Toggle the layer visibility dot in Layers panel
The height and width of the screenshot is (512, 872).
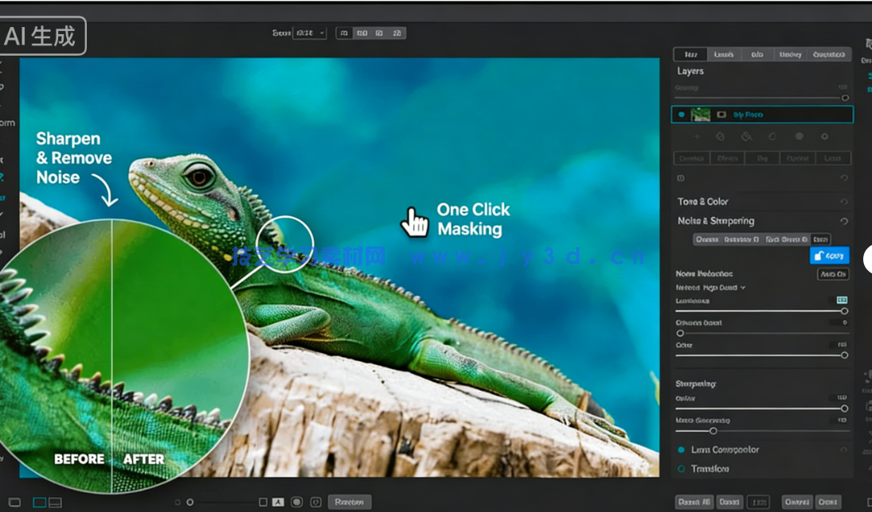tap(681, 114)
